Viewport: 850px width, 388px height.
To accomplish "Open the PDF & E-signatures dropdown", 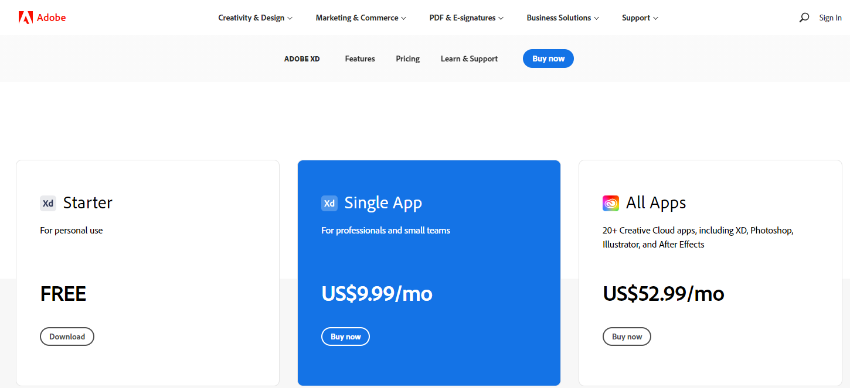I will (x=466, y=18).
